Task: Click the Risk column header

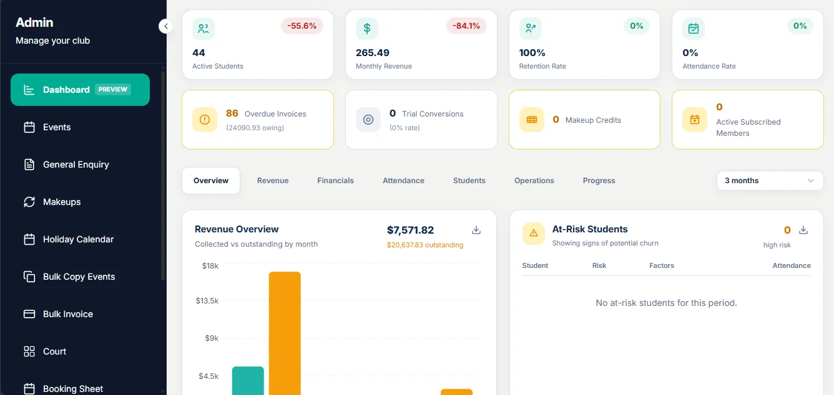Action: [599, 265]
